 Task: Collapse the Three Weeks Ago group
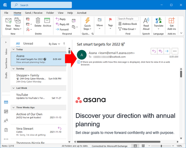[x=14, y=108]
